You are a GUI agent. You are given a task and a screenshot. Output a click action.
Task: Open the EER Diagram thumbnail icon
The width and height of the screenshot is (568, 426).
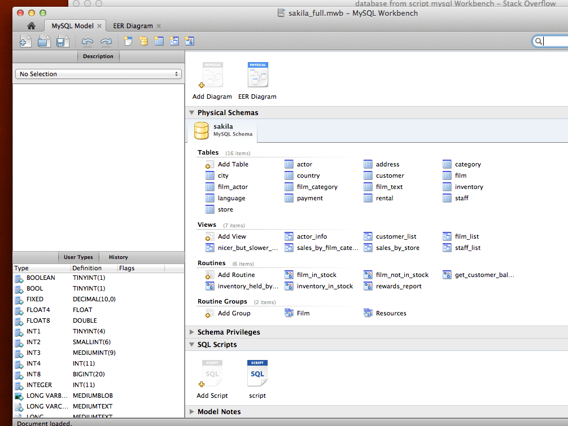point(257,74)
